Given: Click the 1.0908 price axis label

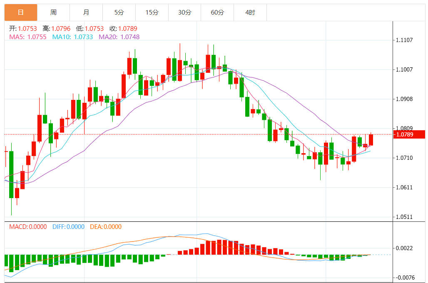Looking at the screenshot, I should (404, 99).
